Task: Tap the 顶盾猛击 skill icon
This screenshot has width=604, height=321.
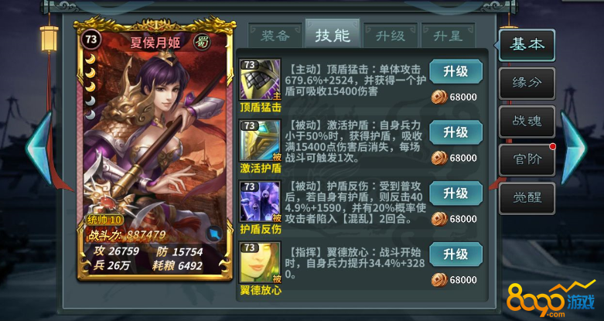Action: tap(260, 80)
